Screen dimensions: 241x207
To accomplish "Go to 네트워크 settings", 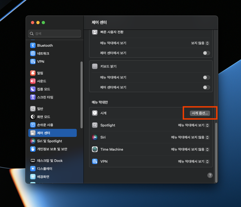I will pyautogui.click(x=53, y=53).
